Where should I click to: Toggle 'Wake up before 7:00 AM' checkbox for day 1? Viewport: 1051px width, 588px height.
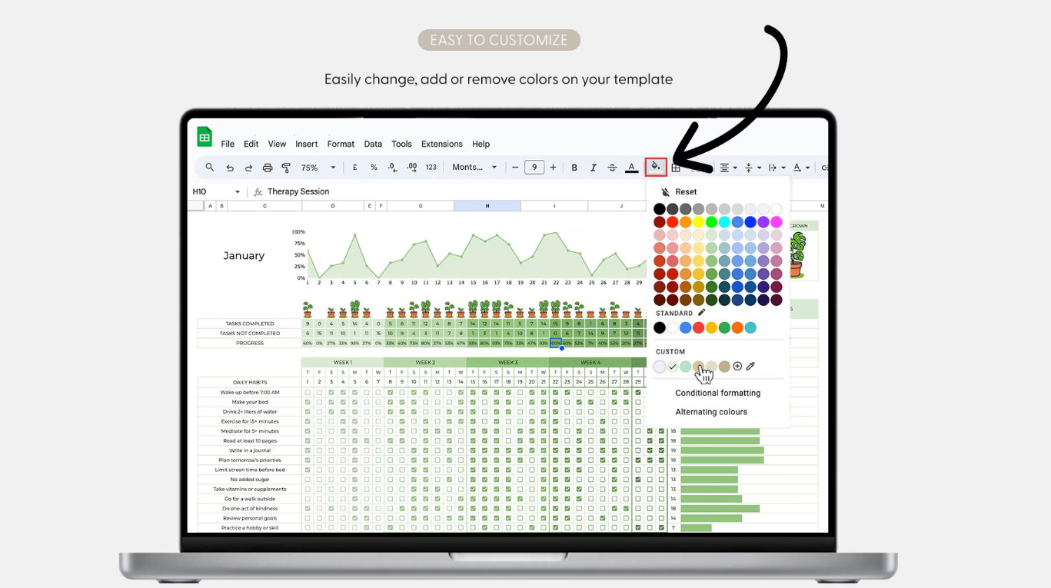308,392
